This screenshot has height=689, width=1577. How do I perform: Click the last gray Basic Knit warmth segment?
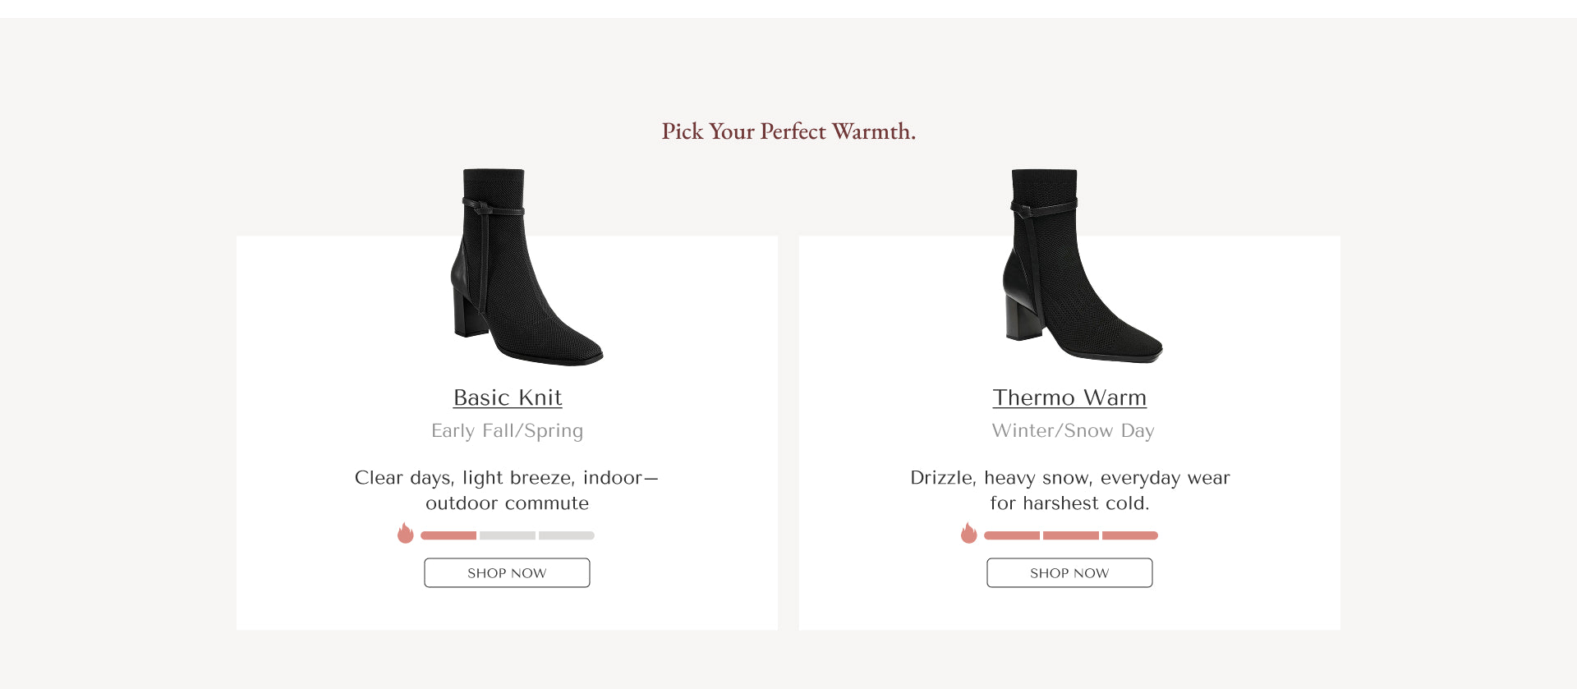[x=567, y=535]
